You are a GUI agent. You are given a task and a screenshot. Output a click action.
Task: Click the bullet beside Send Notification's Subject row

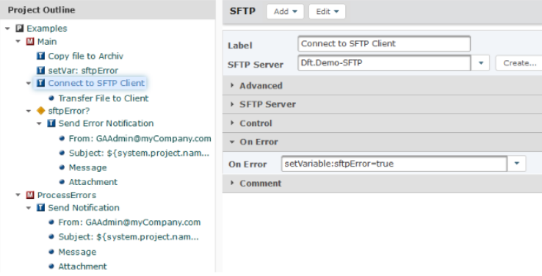(51, 236)
